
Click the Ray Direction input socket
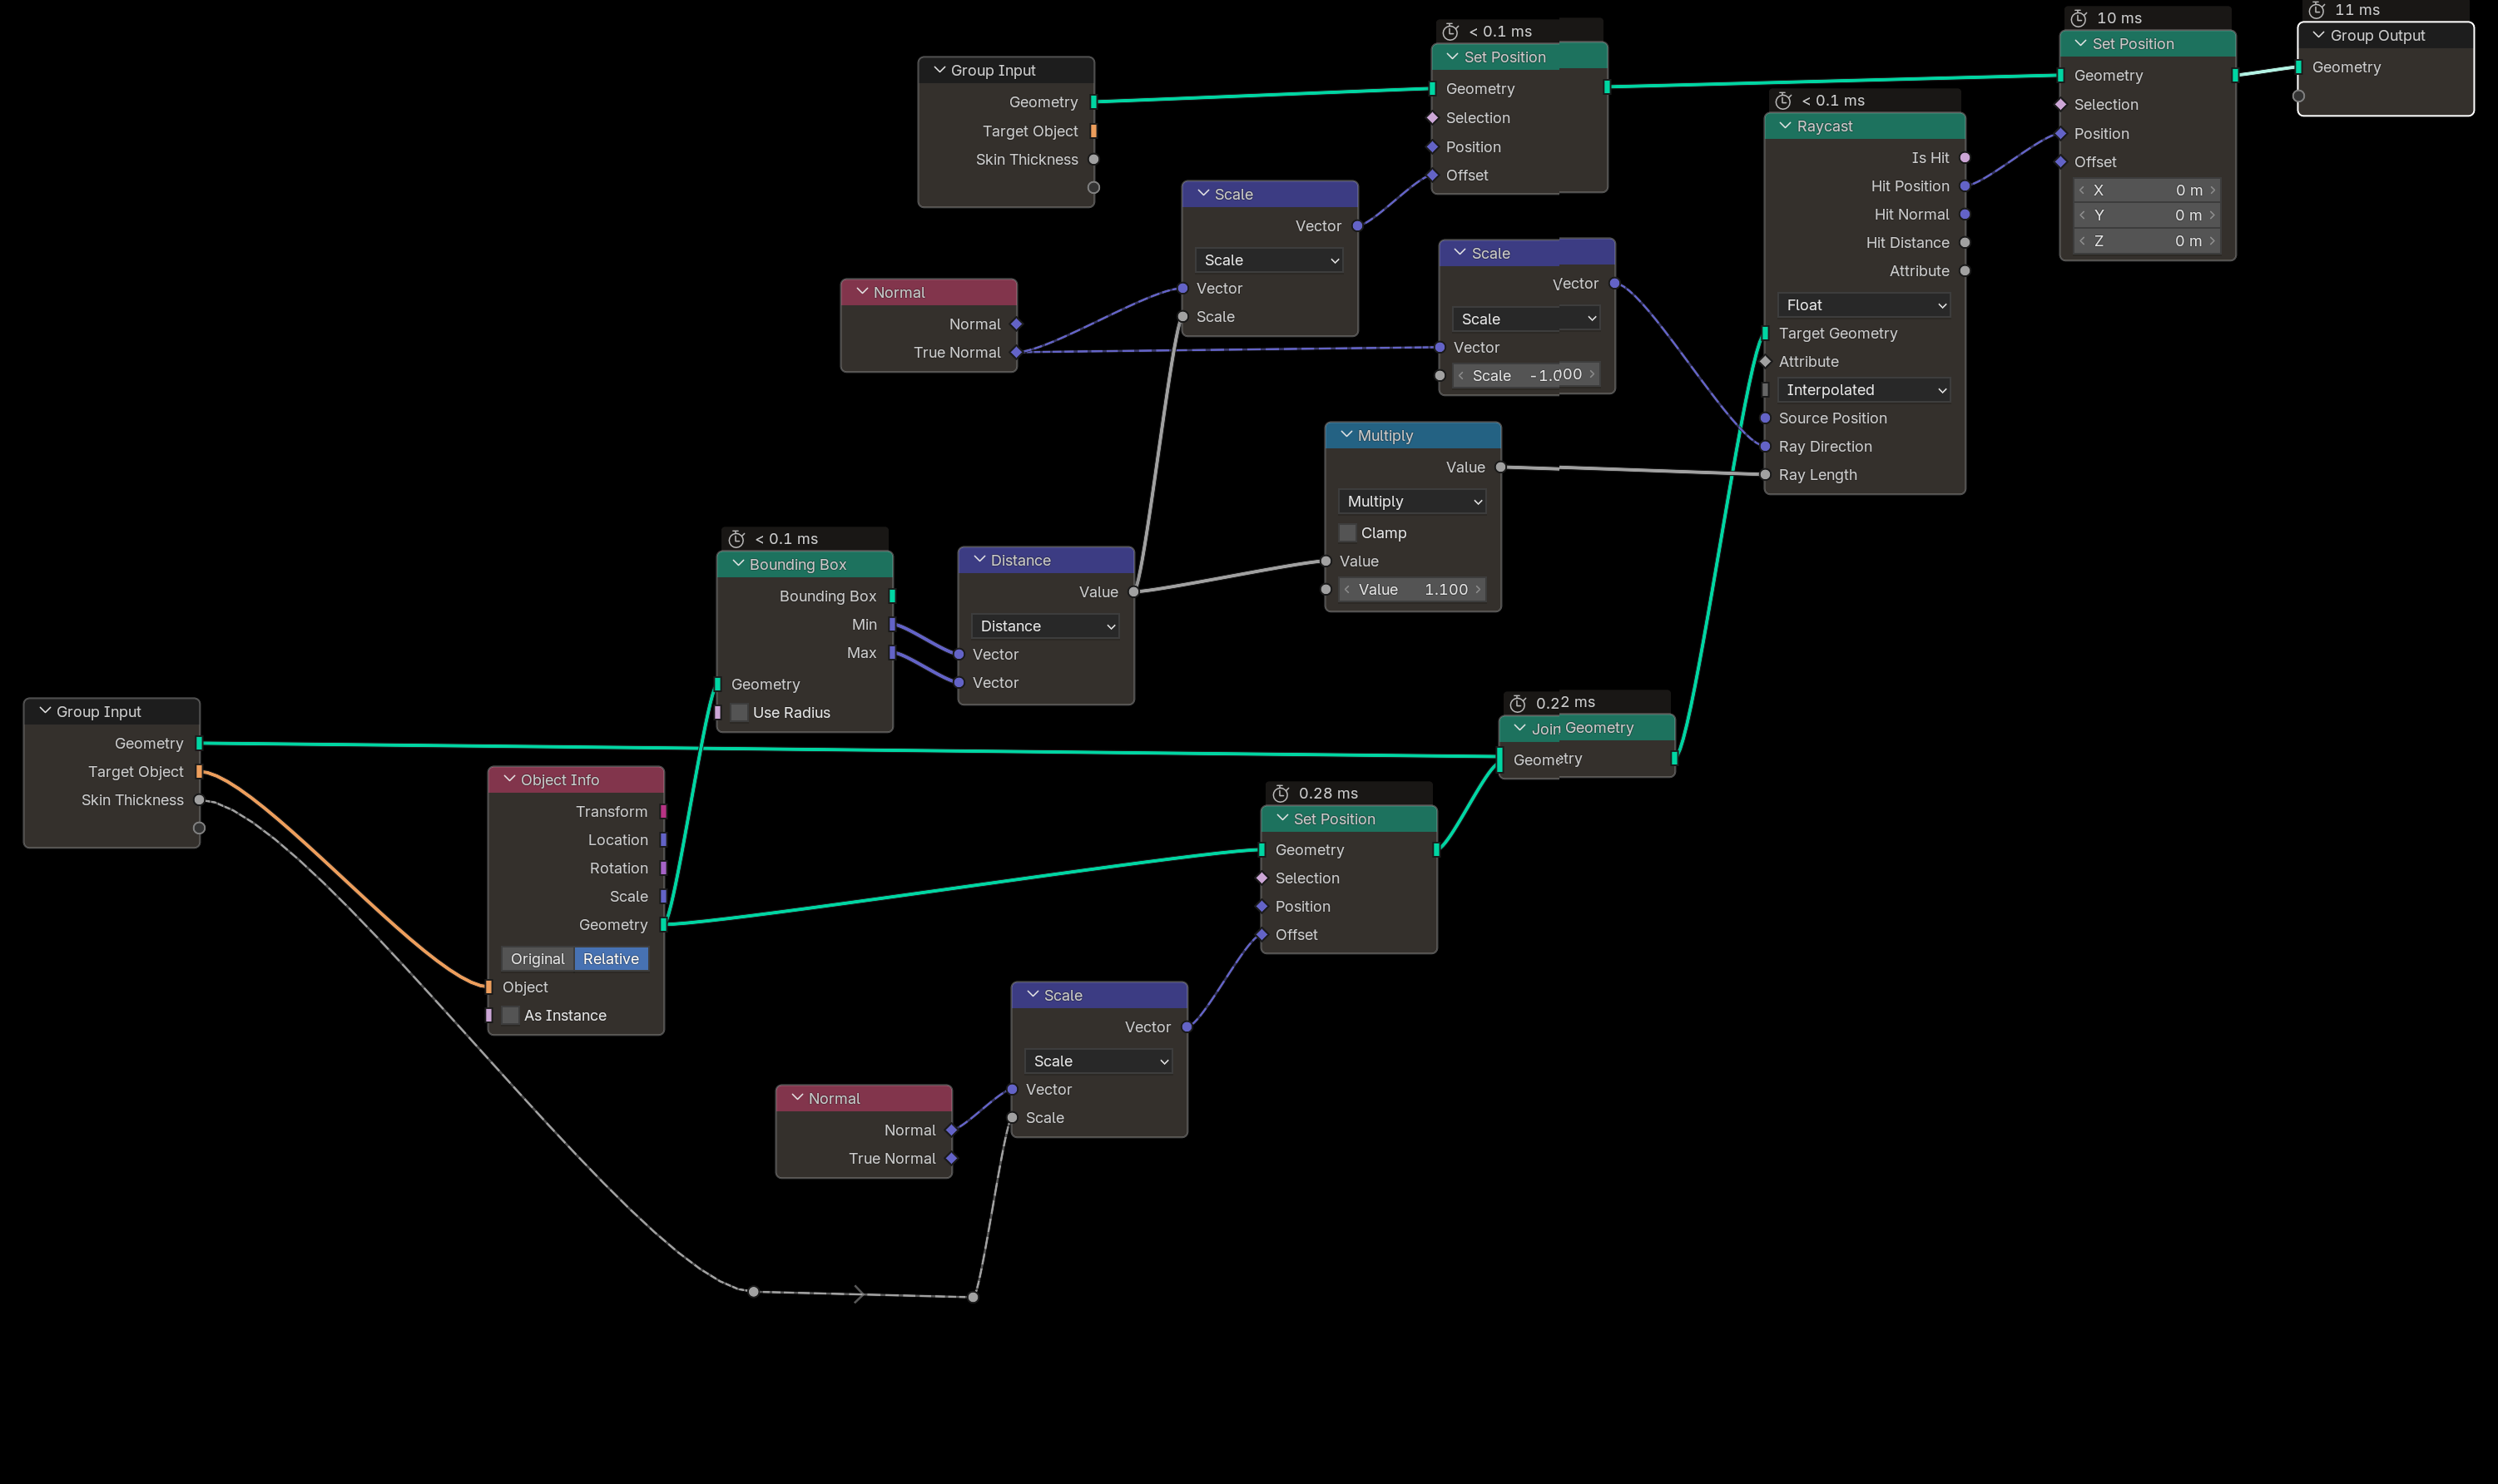click(1765, 446)
